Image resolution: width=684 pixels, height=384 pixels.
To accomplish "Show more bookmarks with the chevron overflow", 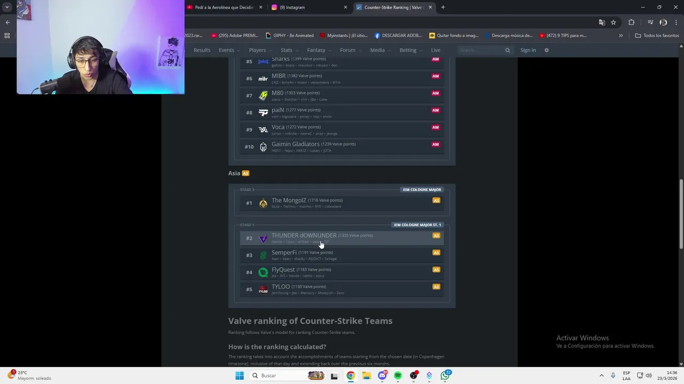I will [x=620, y=36].
